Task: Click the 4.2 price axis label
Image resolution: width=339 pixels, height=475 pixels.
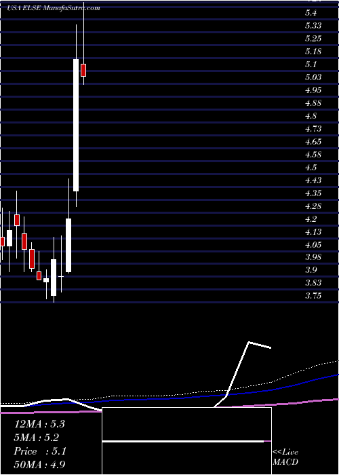Action: pos(311,218)
